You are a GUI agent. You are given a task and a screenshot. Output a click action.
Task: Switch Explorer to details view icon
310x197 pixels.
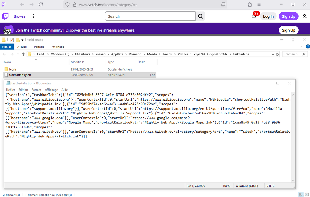pyautogui.click(x=301, y=195)
